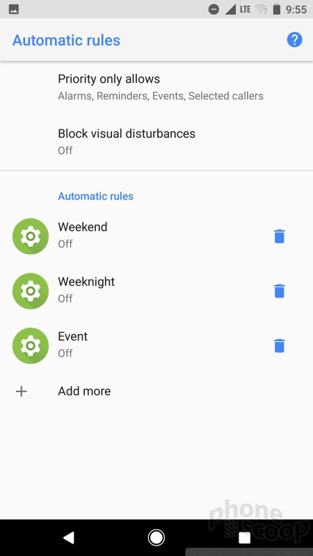The width and height of the screenshot is (313, 556).
Task: Tap the picture notification icon in status bar
Action: pos(13,9)
